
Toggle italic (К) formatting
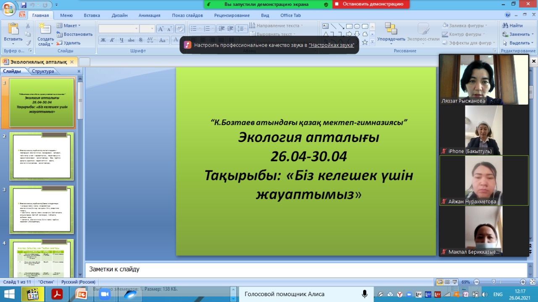(112, 40)
